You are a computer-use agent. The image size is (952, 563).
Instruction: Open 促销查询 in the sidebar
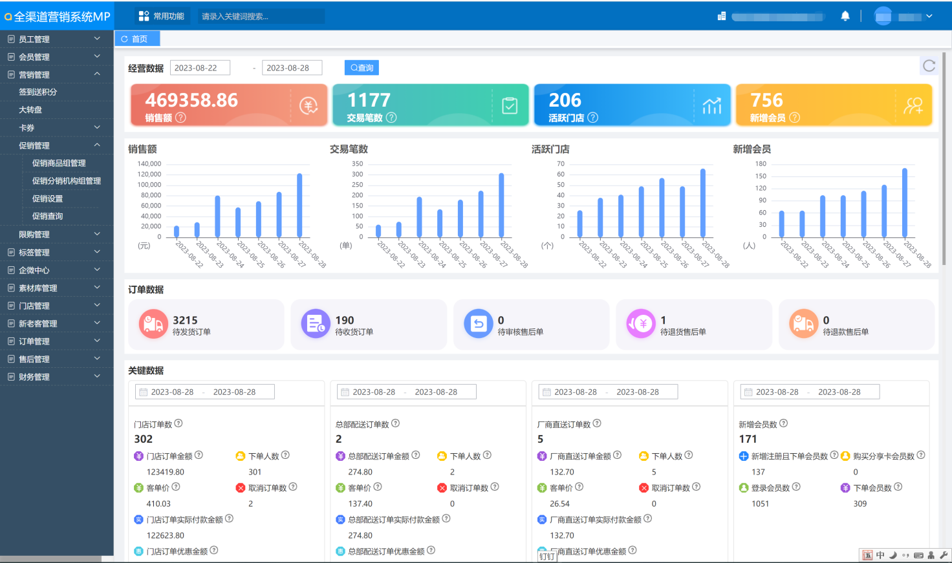[x=47, y=217]
